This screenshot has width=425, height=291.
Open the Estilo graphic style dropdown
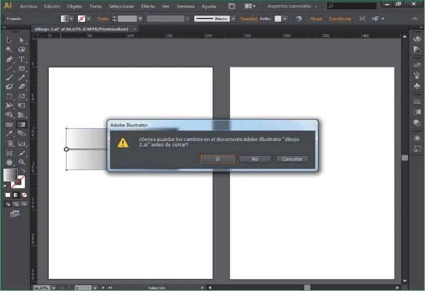[285, 19]
